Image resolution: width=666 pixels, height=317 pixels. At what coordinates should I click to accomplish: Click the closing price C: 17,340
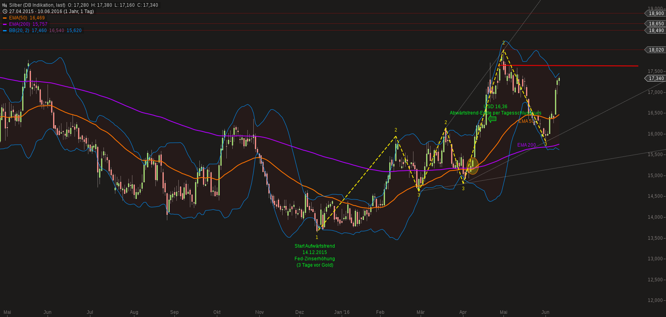(147, 5)
